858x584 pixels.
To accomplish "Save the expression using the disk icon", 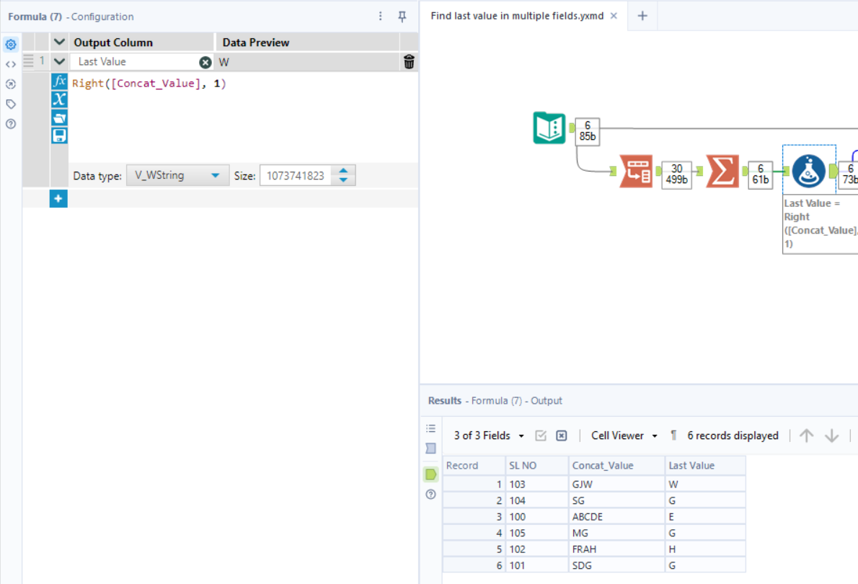I will (x=59, y=135).
